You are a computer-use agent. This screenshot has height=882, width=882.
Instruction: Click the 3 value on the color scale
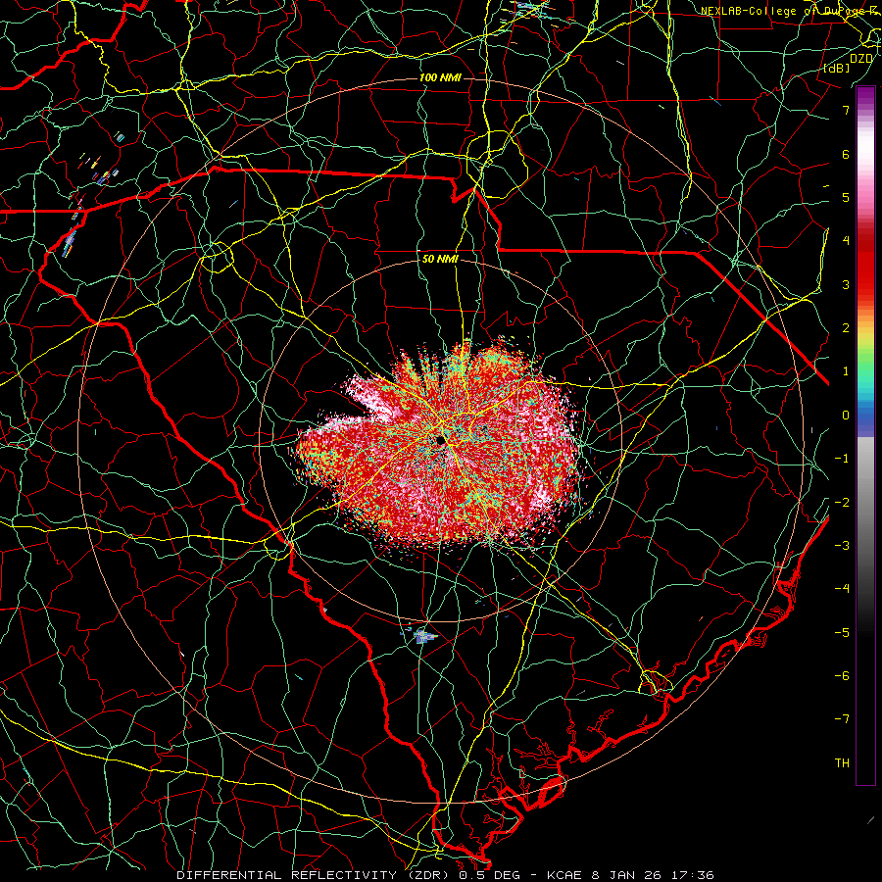pos(846,284)
